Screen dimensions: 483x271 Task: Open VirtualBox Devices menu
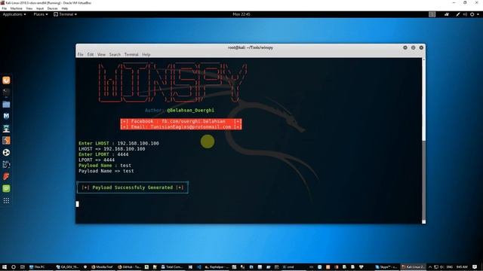[52, 8]
